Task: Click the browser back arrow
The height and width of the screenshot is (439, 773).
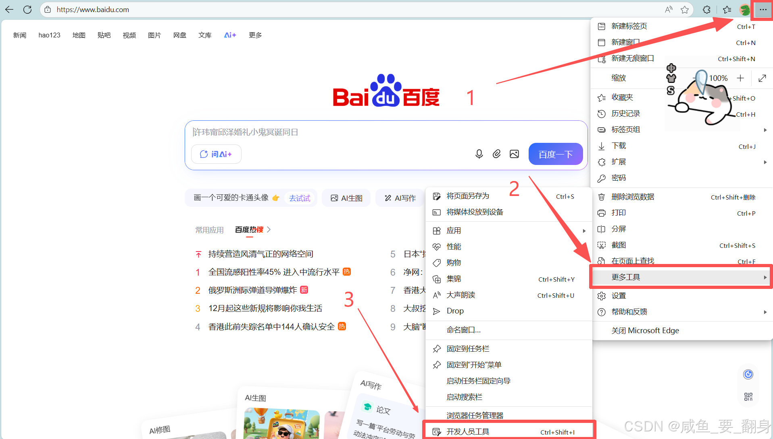Action: 9,10
